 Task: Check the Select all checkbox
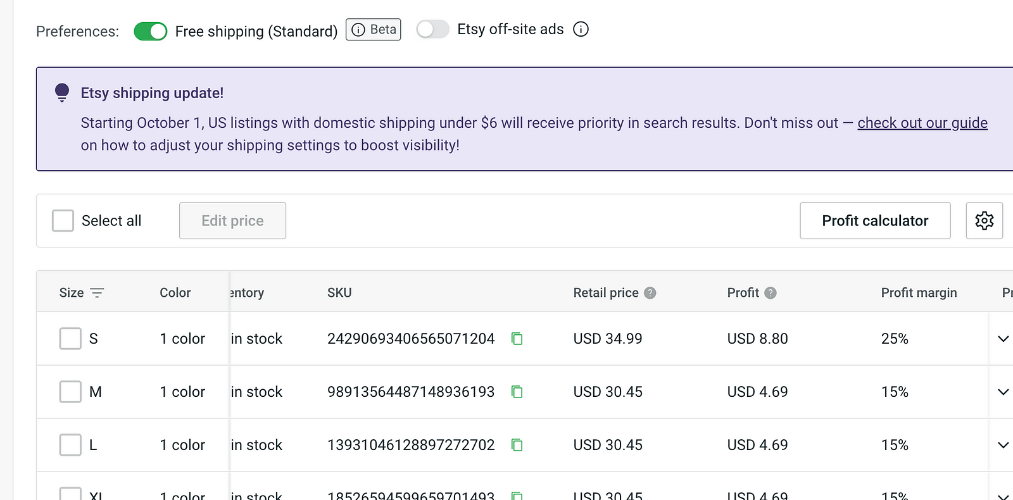(63, 220)
